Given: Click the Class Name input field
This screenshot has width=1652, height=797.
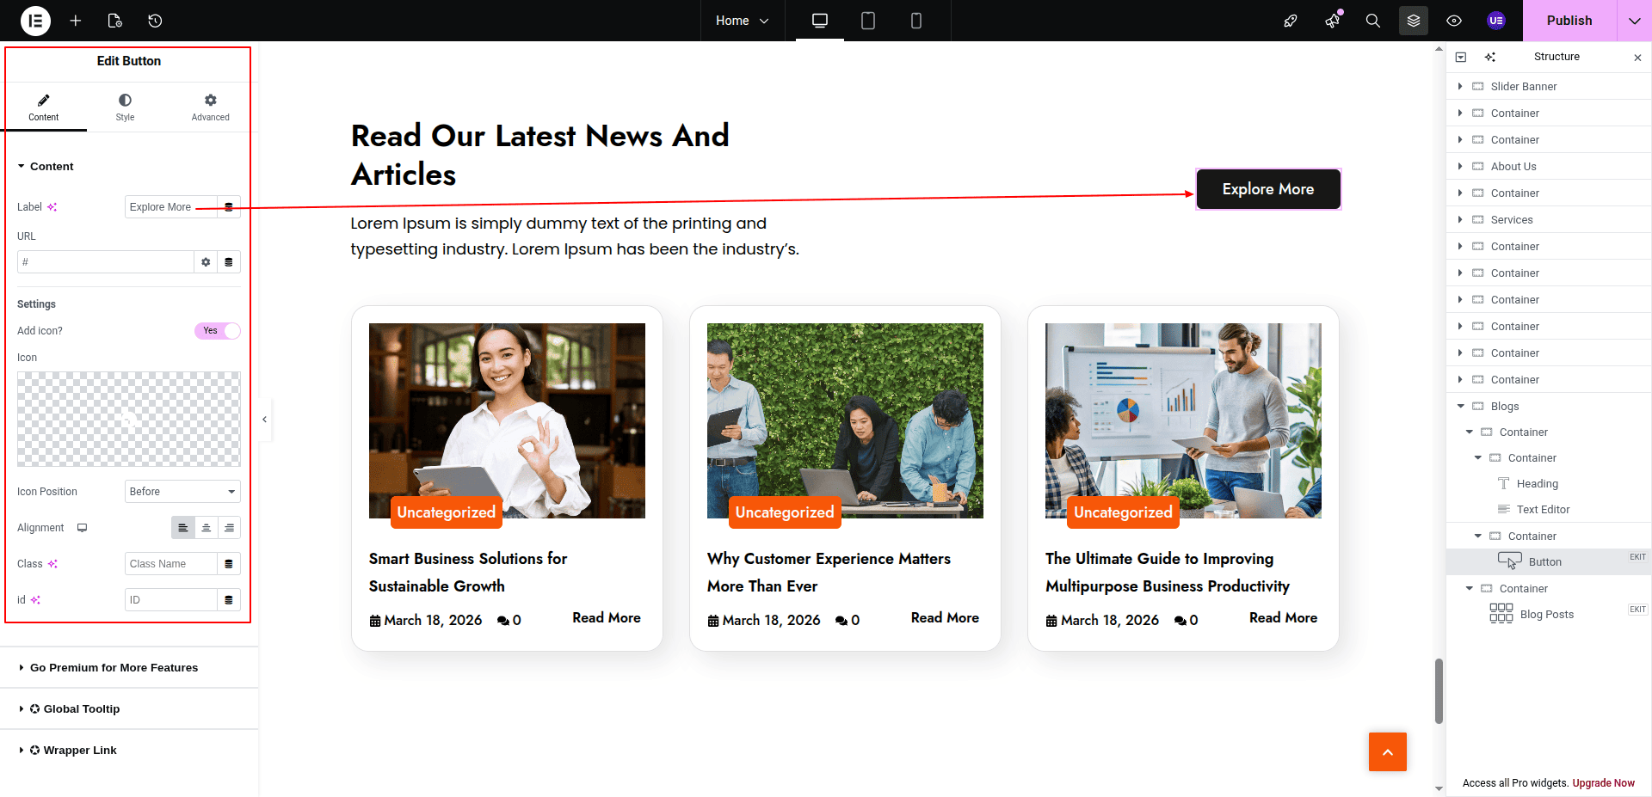Looking at the screenshot, I should [171, 564].
